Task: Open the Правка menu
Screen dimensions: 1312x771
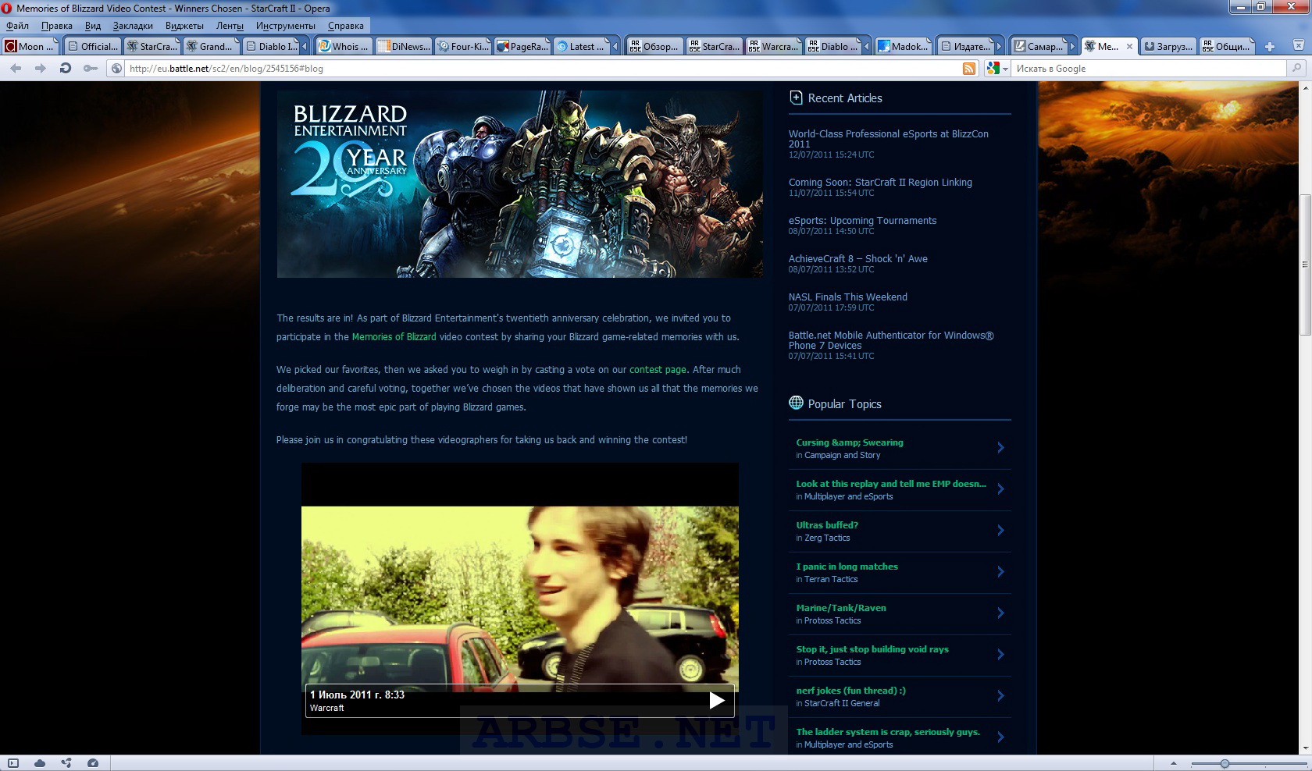Action: tap(57, 26)
